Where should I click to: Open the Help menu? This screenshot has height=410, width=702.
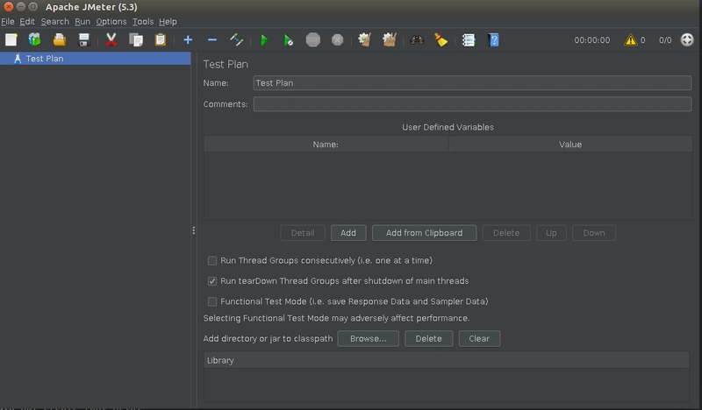click(x=168, y=21)
